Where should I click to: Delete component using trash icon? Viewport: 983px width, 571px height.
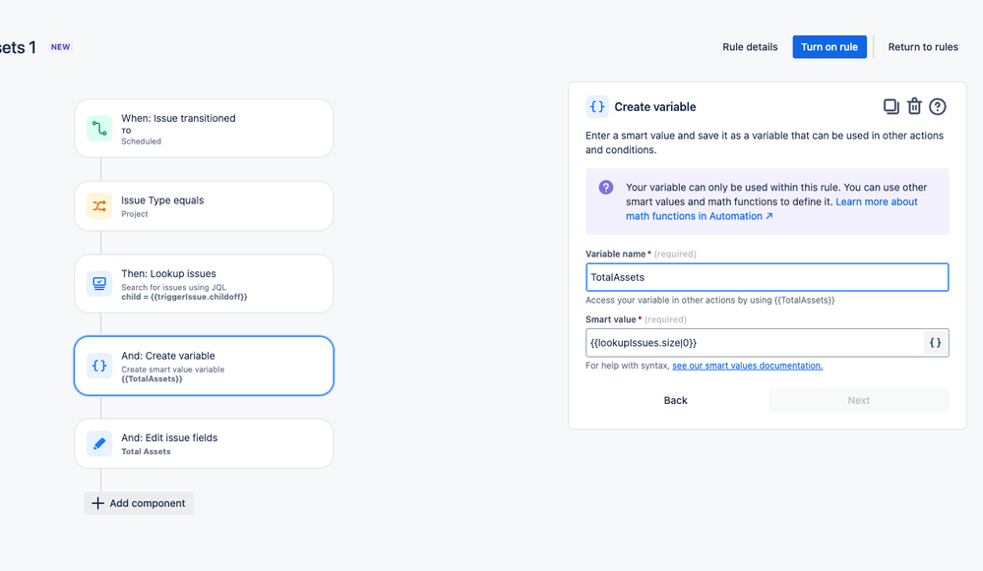click(x=914, y=106)
